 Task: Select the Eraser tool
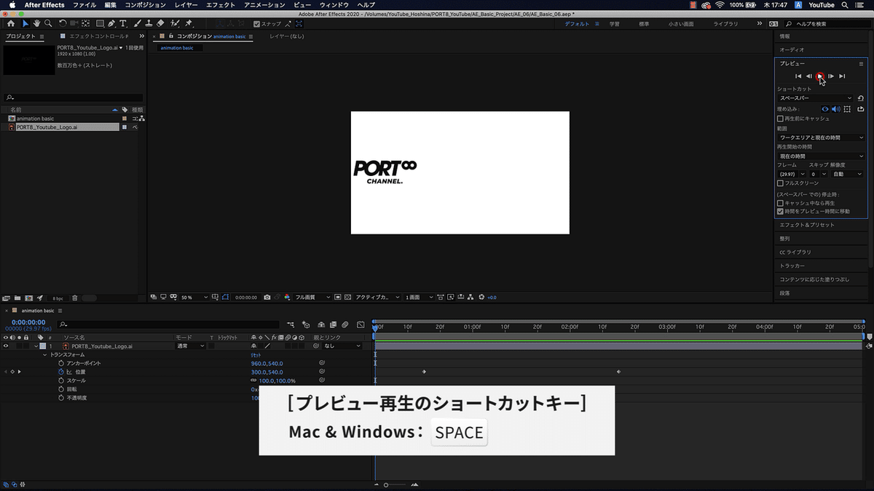click(160, 23)
